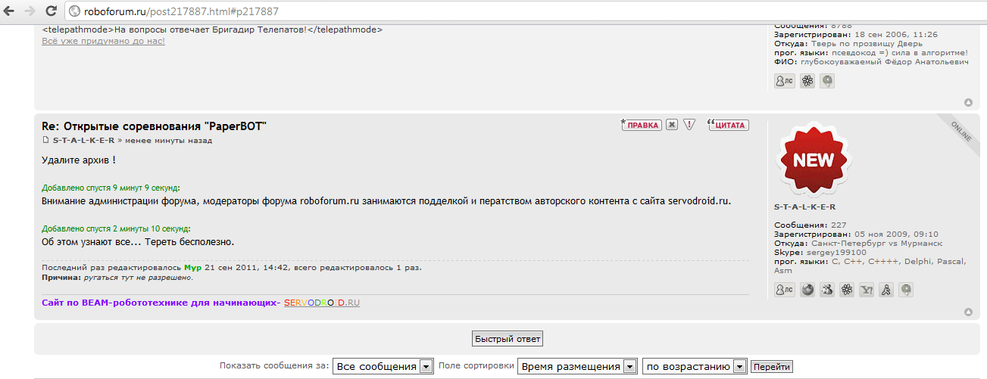Open S-T-A-L-K-E-R's ICQ flower icon
987x379 pixels.
[x=847, y=290]
